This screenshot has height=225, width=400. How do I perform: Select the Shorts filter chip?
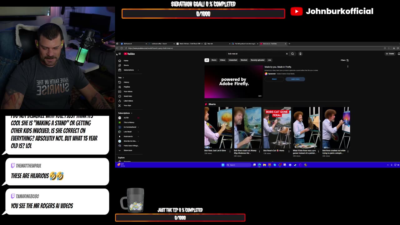[x=214, y=60]
